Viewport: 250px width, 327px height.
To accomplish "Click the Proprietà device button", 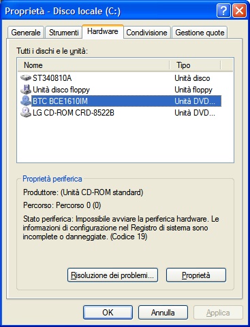I will 196,275.
